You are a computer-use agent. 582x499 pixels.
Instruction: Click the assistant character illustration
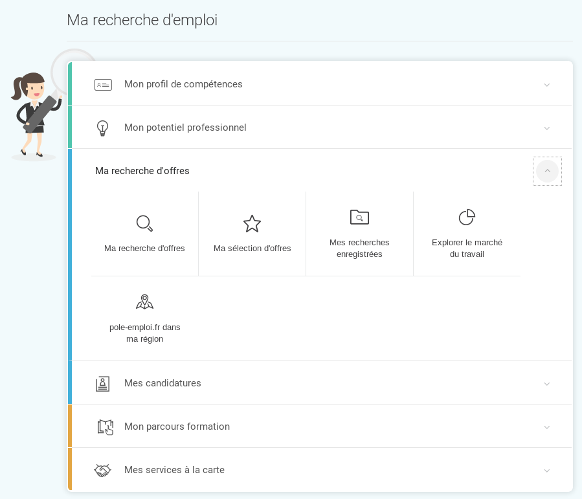click(36, 113)
